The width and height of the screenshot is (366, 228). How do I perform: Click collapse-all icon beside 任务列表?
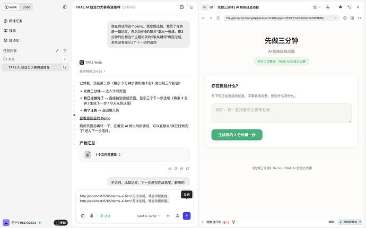pos(57,51)
